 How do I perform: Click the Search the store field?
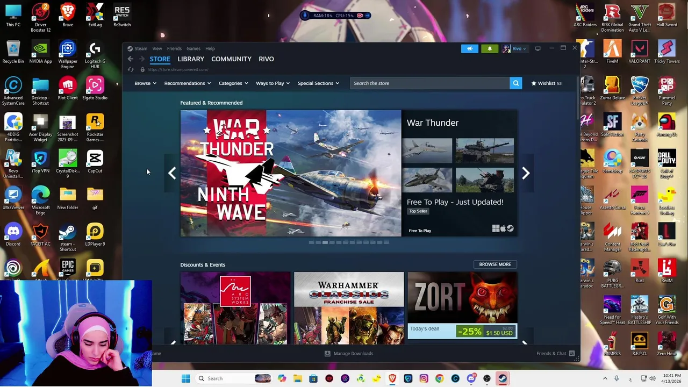[x=429, y=83]
